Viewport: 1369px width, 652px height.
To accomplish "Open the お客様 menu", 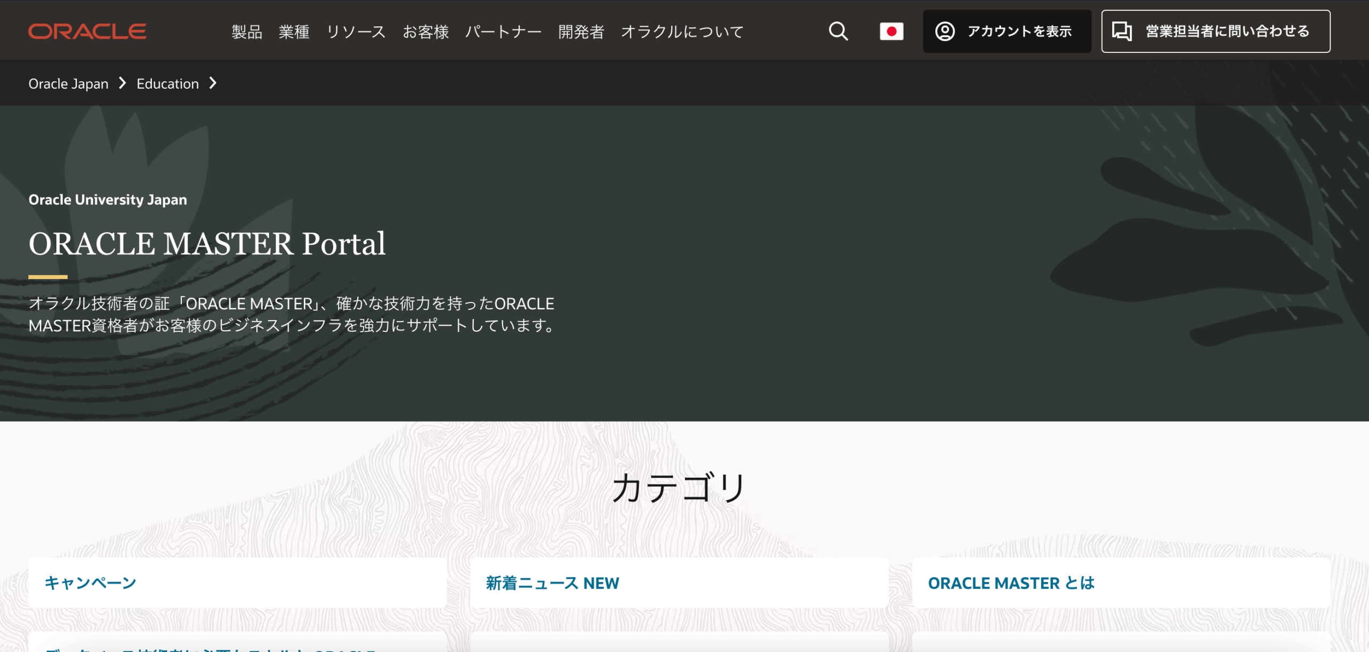I will pyautogui.click(x=426, y=32).
